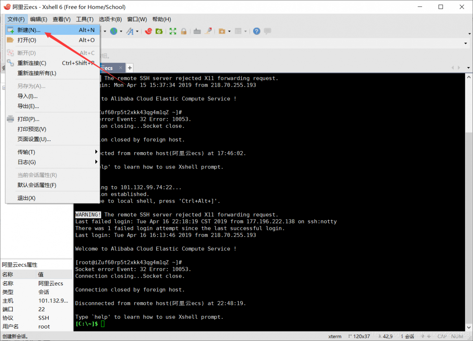This screenshot has height=341, width=473.
Task: Open help via the blue question-mark icon
Action: click(x=257, y=31)
